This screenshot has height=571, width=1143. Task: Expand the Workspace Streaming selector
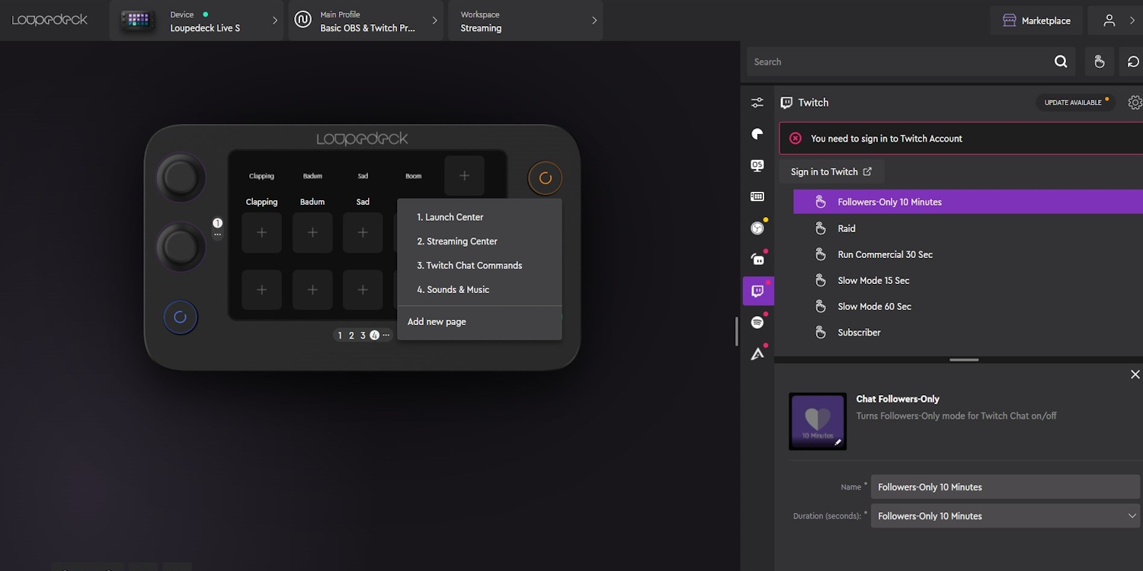526,21
